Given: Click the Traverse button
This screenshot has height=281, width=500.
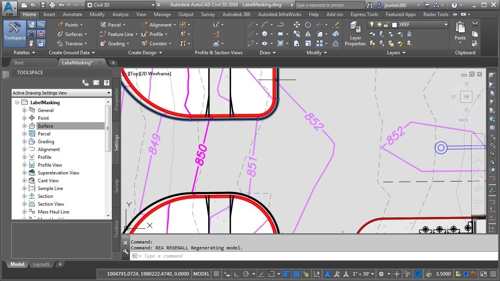Looking at the screenshot, I should click(x=72, y=43).
